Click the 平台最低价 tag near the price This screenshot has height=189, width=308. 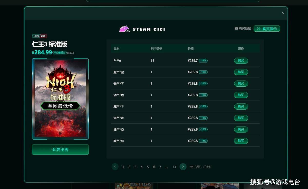click(x=60, y=52)
